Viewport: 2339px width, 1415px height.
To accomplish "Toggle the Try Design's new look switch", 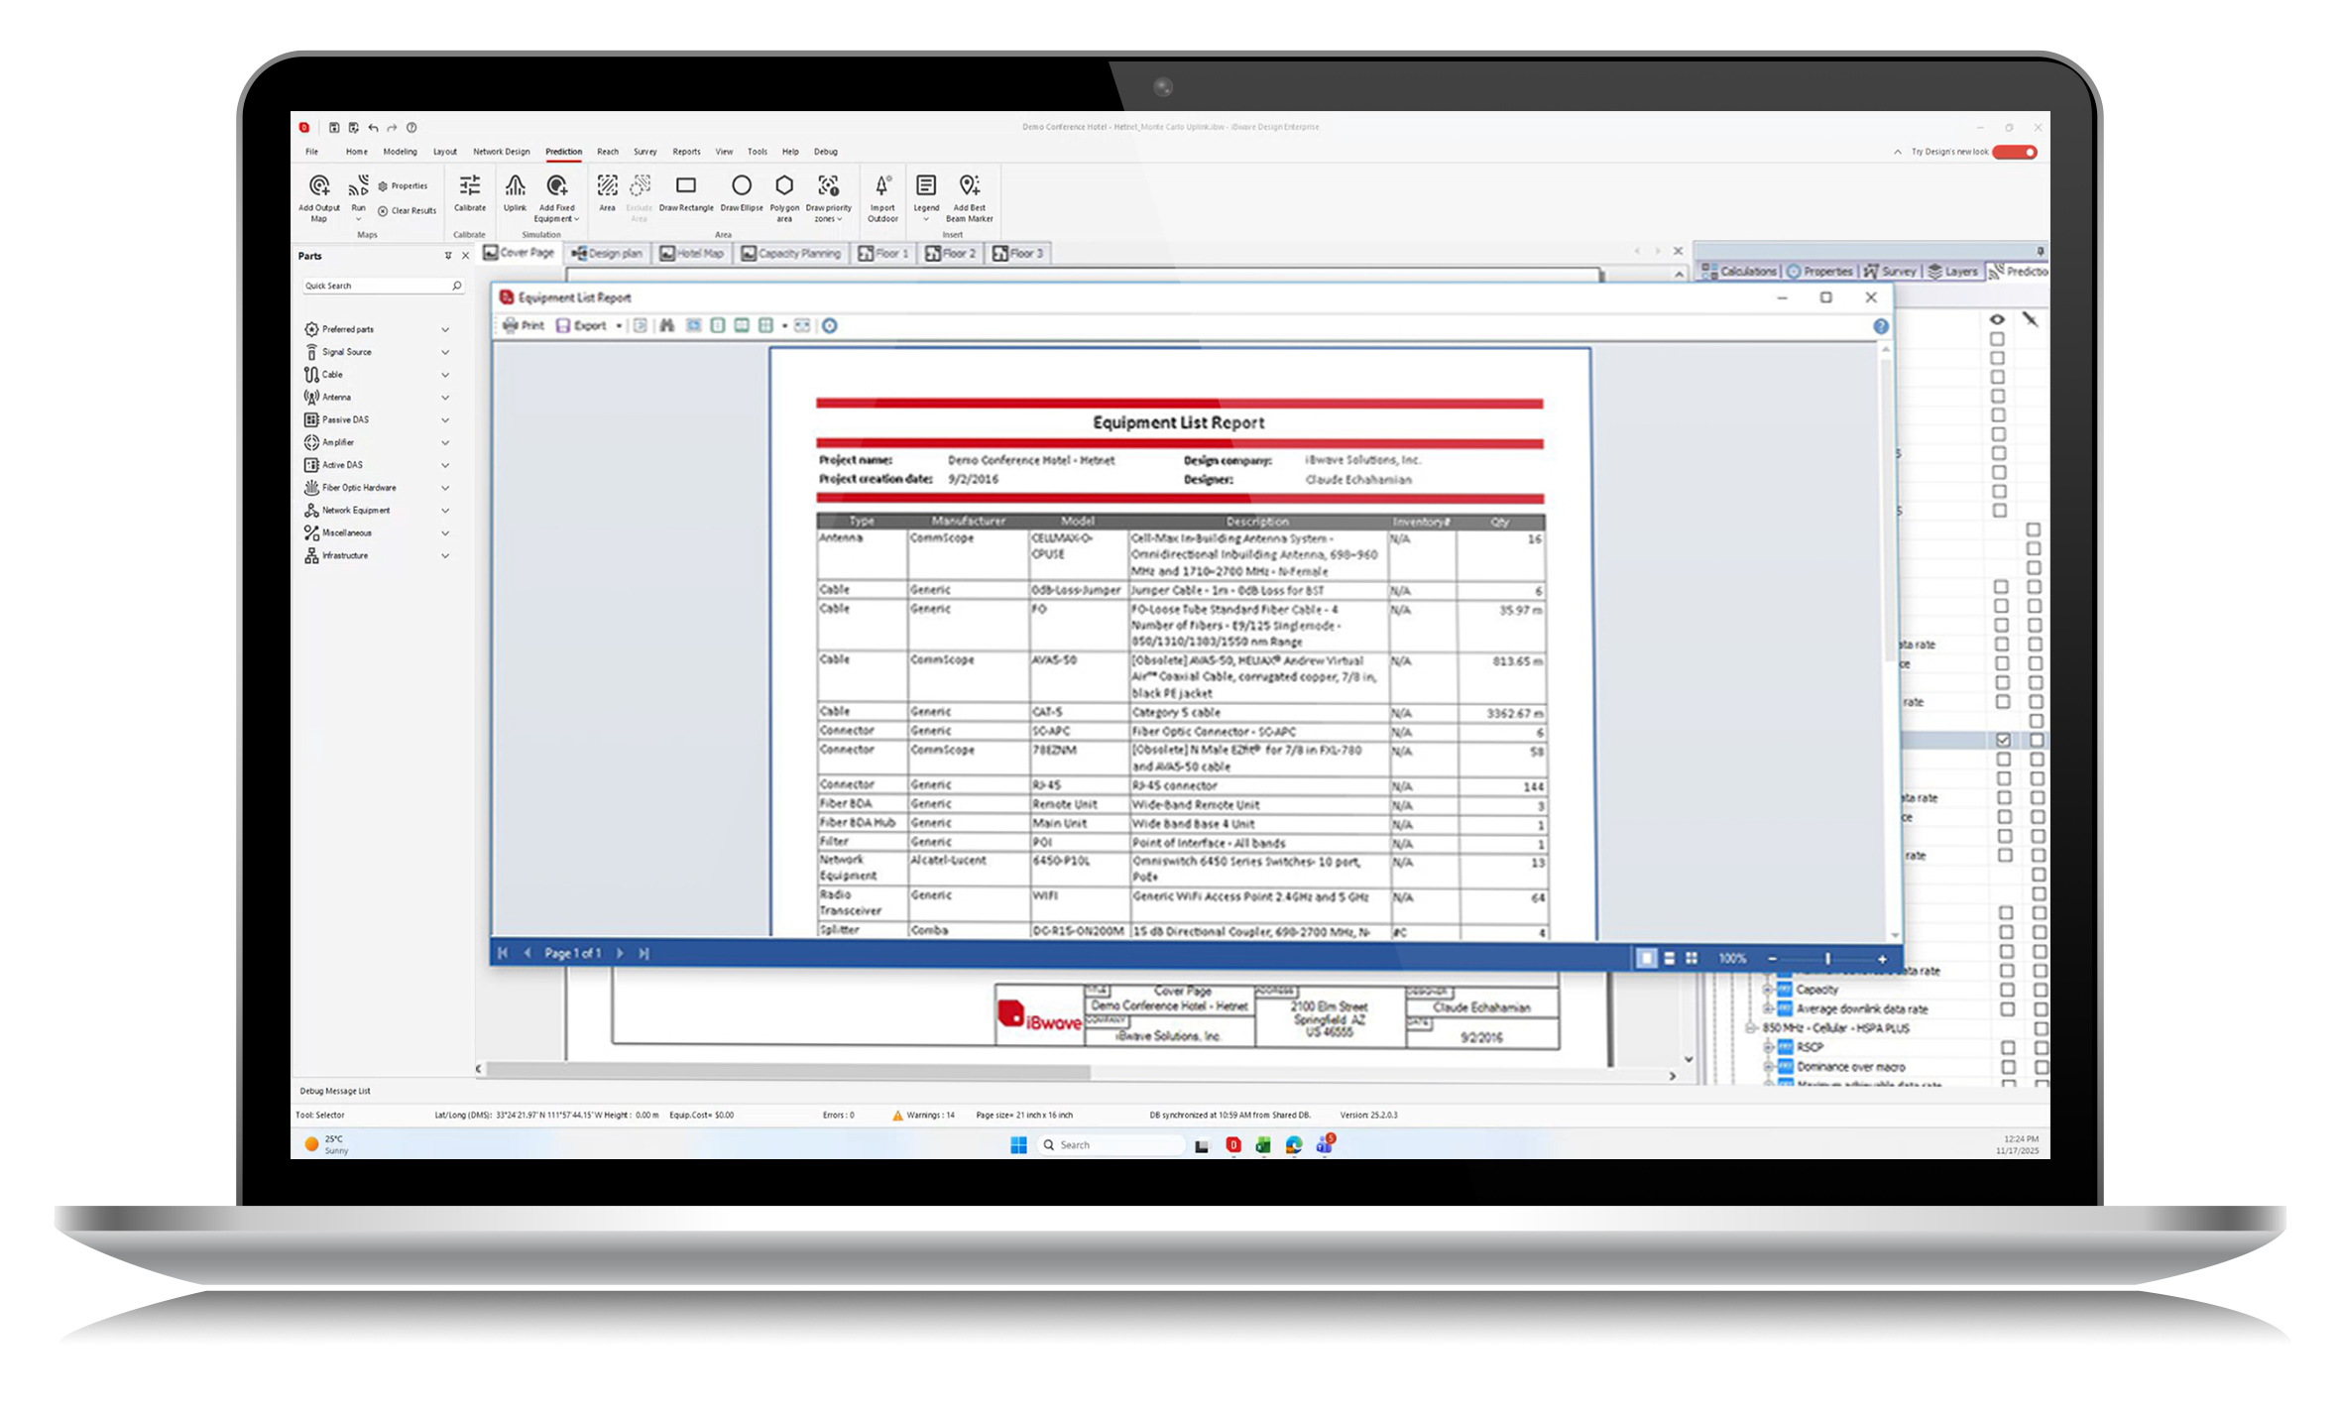I will point(2015,152).
